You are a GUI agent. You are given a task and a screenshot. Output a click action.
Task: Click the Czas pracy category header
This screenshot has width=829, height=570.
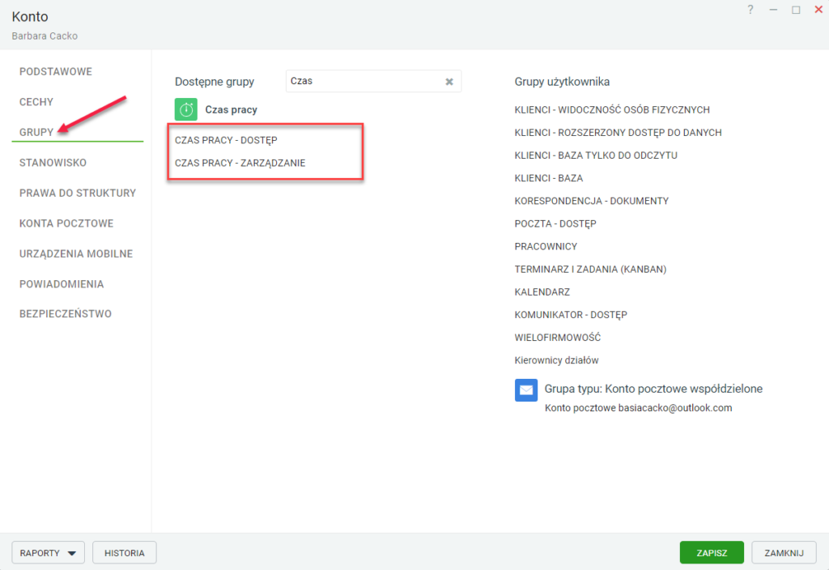tap(231, 109)
